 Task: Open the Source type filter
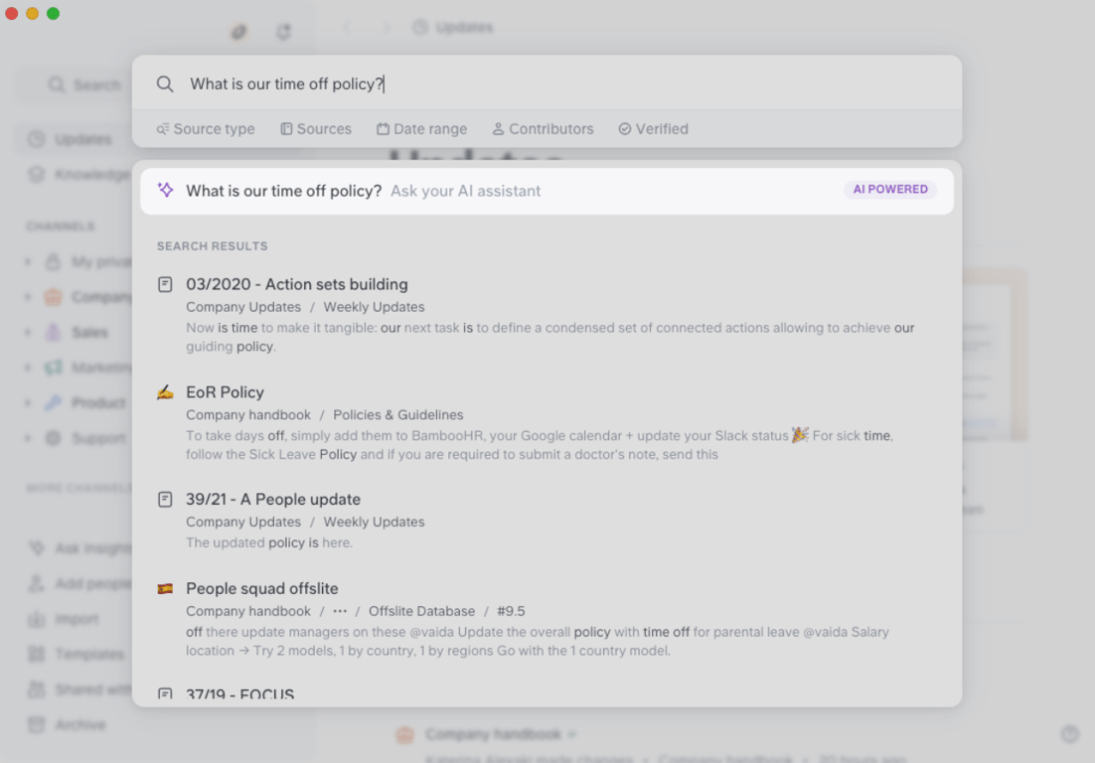coord(206,129)
